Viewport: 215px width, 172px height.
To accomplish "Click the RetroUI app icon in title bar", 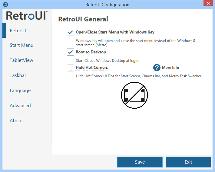I will (5, 5).
